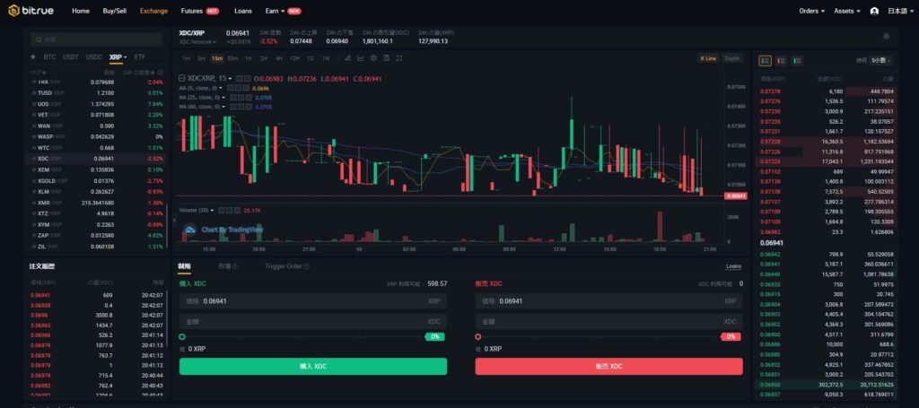Remove the MA 60 indicator
The image size is (919, 408).
point(249,107)
